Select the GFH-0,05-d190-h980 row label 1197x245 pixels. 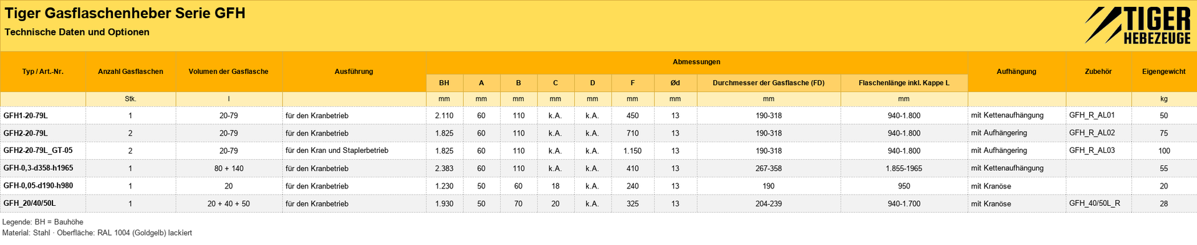(38, 186)
